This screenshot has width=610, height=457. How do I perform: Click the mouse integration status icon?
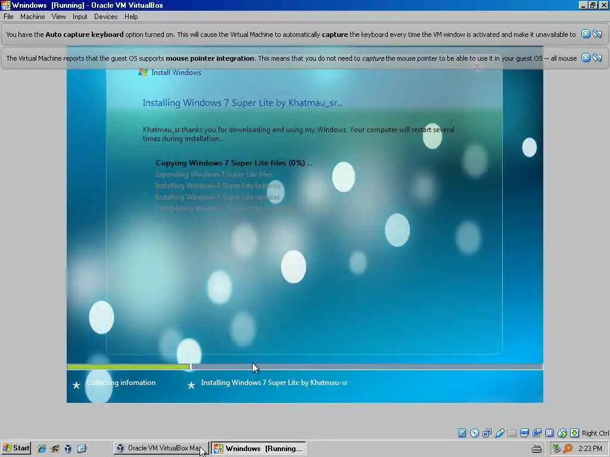coord(562,433)
